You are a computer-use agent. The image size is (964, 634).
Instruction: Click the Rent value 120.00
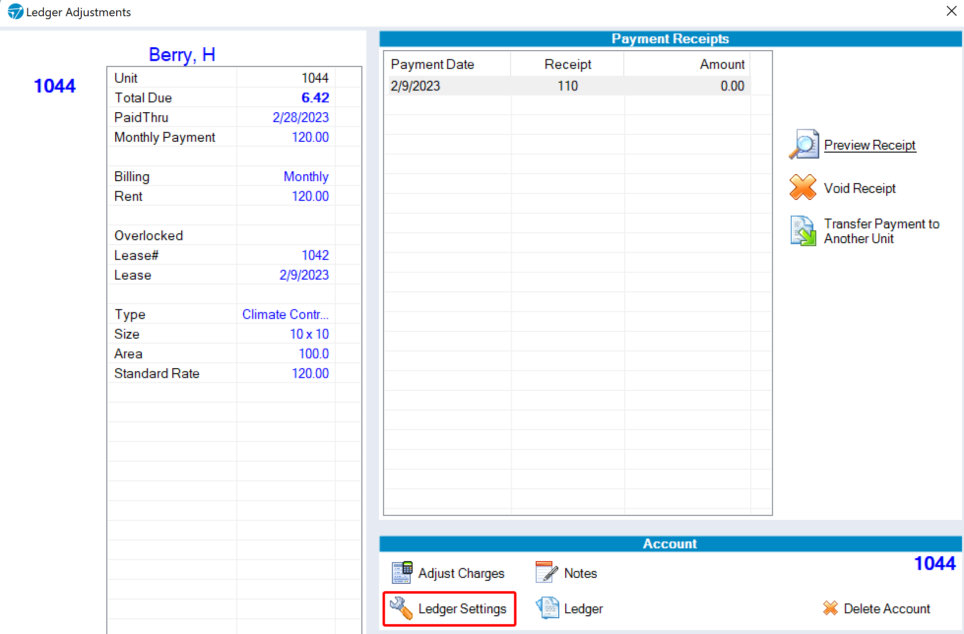[x=310, y=196]
